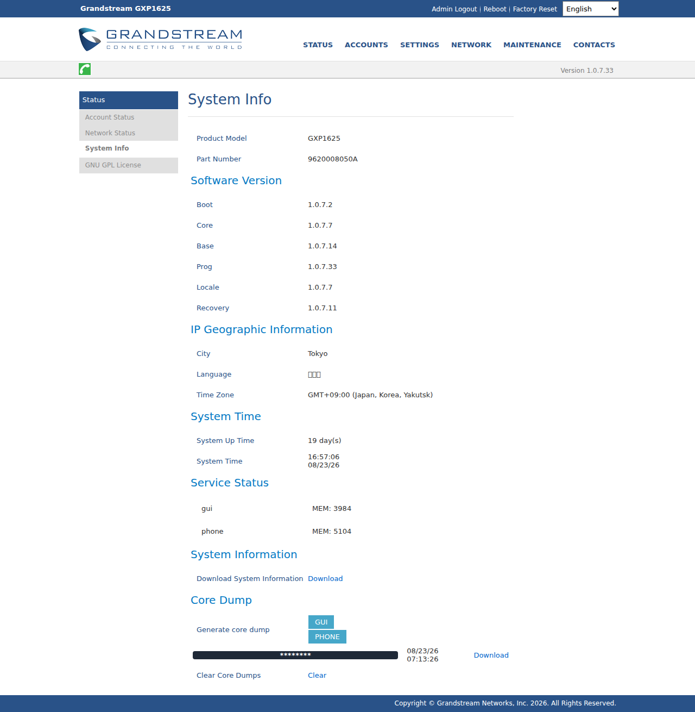This screenshot has width=695, height=712.
Task: Click Admin Logout link
Action: coord(454,9)
